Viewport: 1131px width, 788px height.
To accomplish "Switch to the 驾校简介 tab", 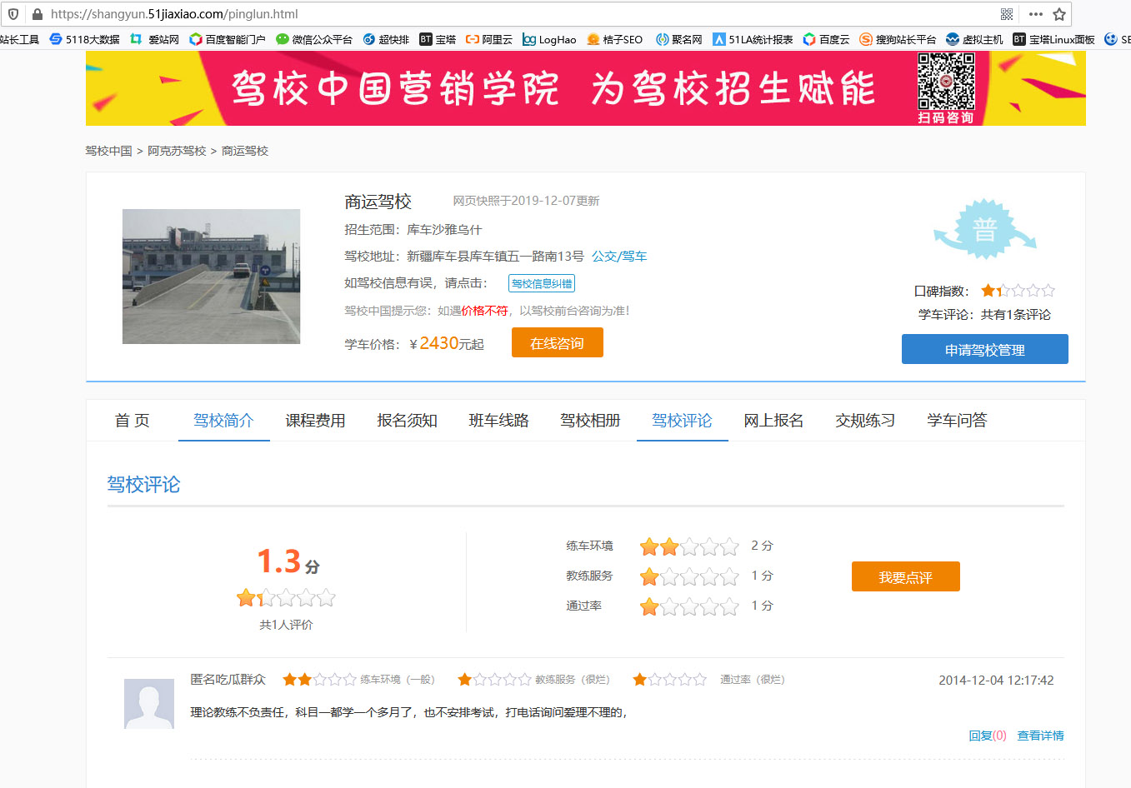I will point(223,421).
